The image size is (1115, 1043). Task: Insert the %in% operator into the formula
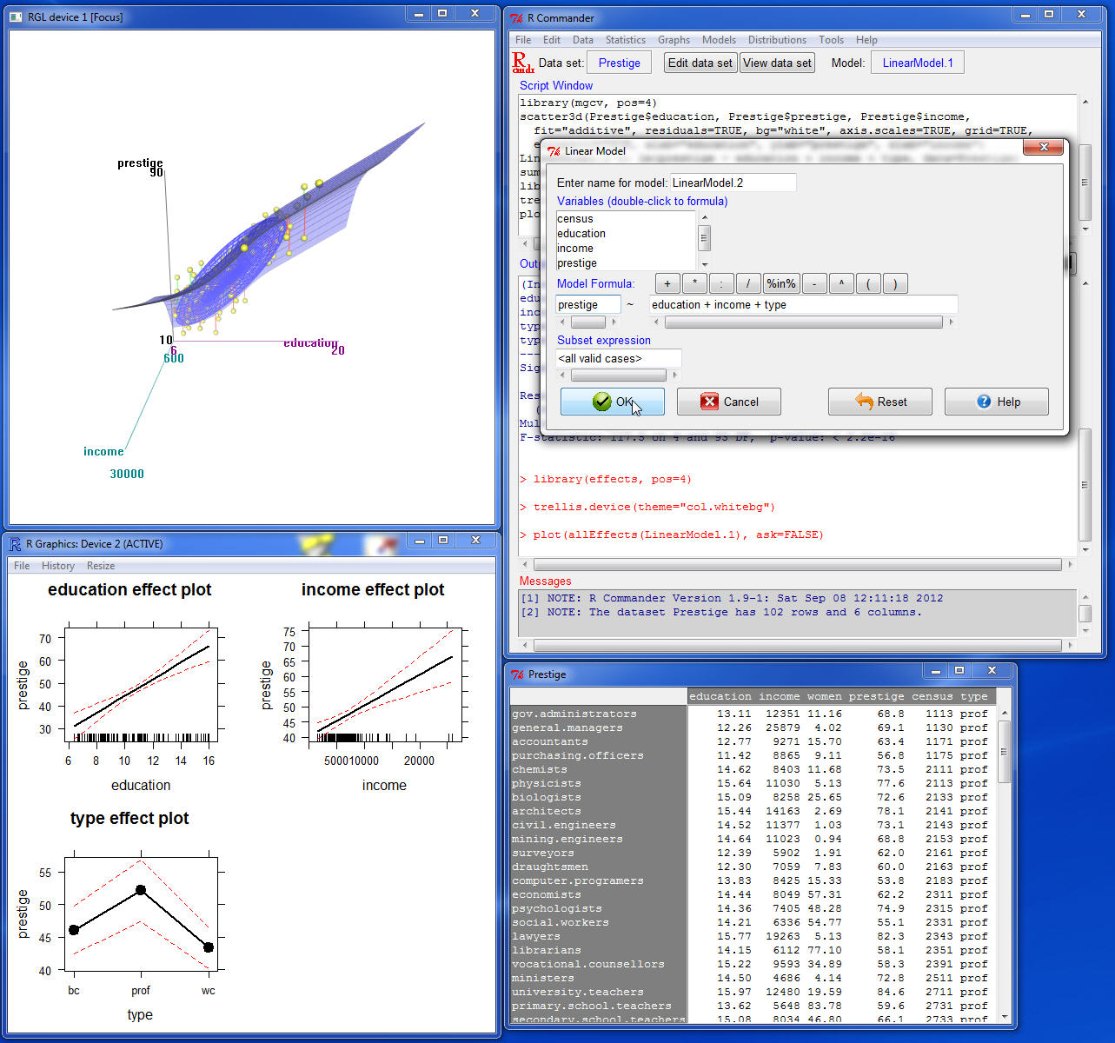tap(781, 283)
